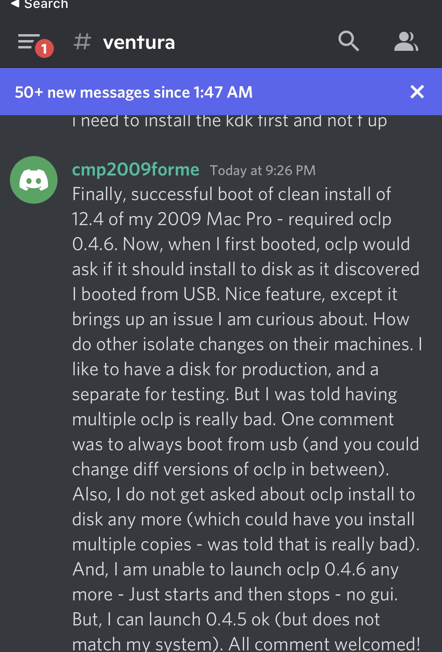Open the channel list hamburger menu
The height and width of the screenshot is (652, 442).
pyautogui.click(x=29, y=41)
